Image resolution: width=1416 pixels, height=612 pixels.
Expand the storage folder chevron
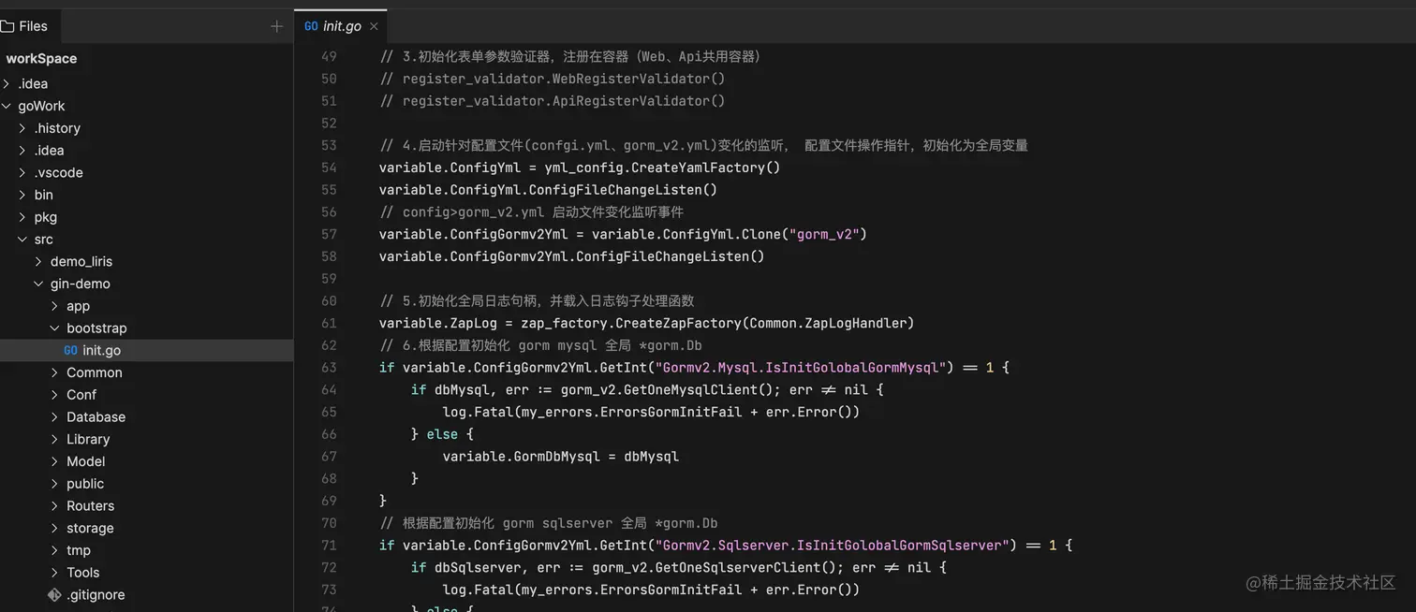[54, 529]
